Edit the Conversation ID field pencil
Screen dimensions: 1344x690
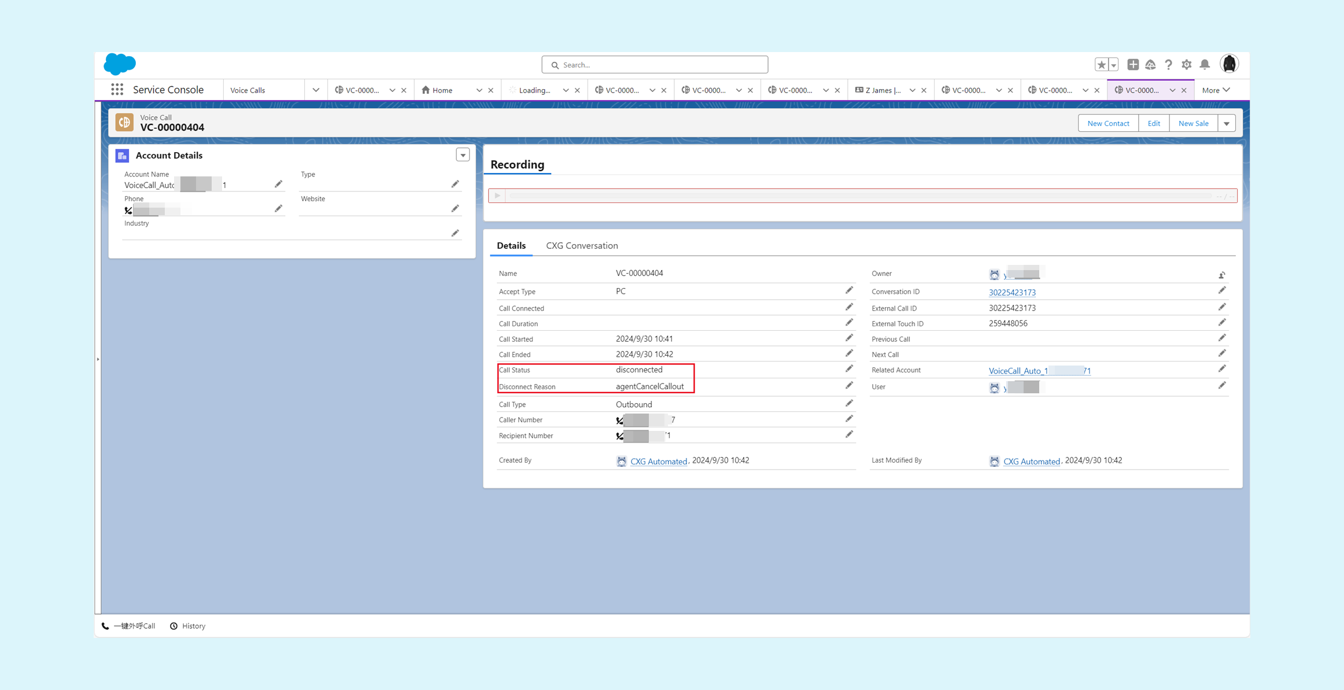point(1221,290)
